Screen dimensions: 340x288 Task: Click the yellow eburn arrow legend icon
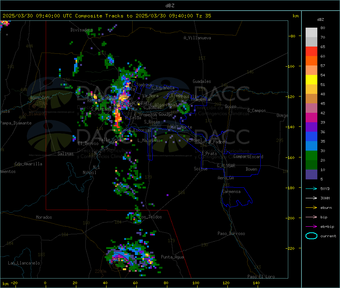tap(311, 207)
